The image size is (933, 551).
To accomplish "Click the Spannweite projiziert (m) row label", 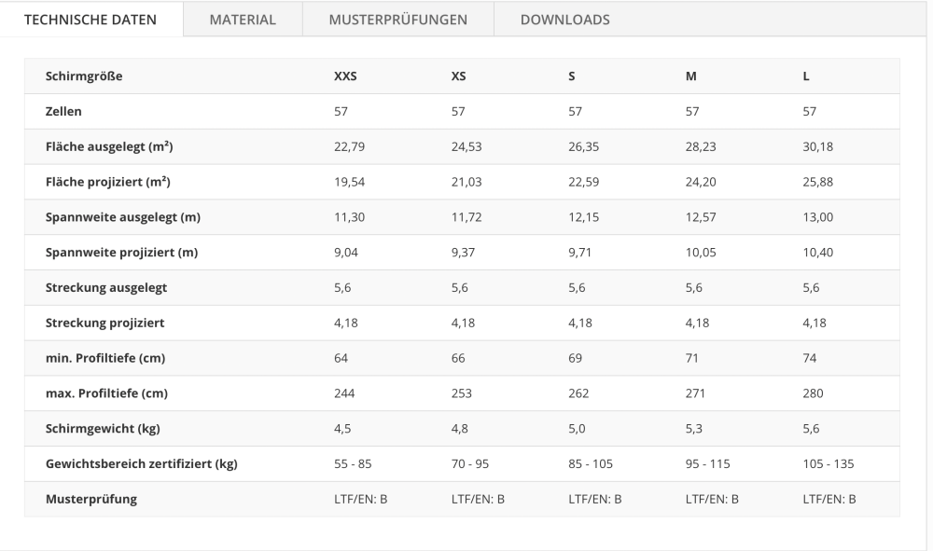I will point(121,252).
